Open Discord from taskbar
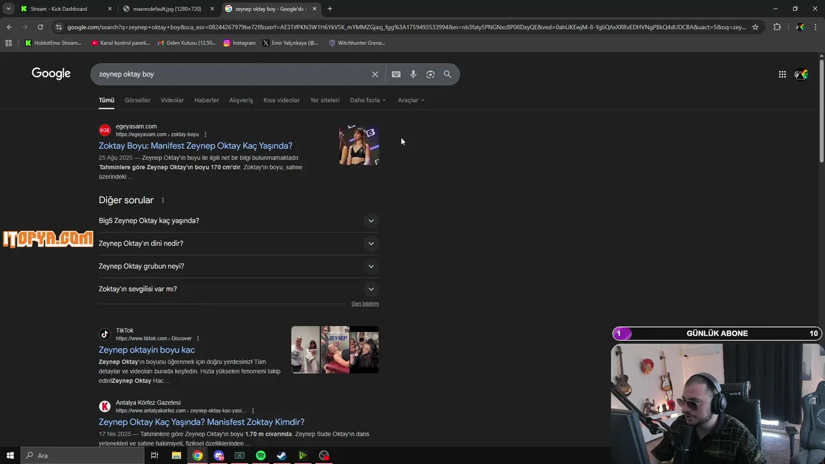This screenshot has width=825, height=464. pyautogui.click(x=218, y=456)
